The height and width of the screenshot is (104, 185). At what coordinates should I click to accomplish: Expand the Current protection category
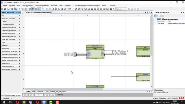[x=20, y=25]
